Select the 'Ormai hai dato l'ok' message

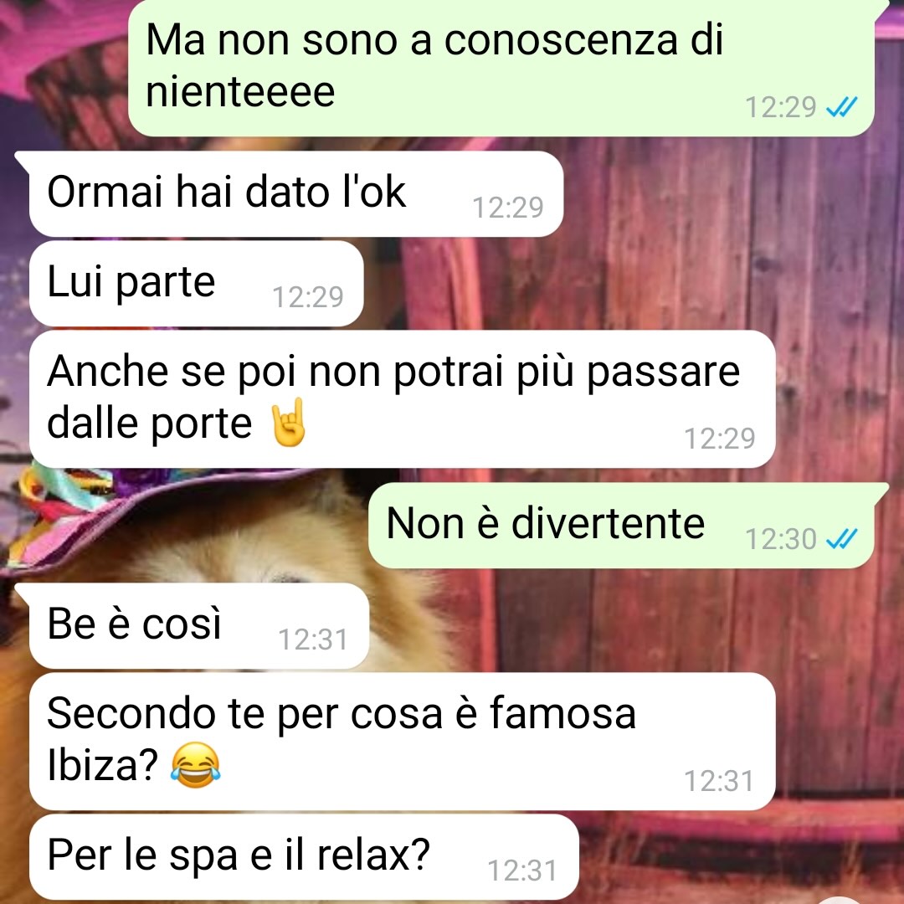[x=296, y=193]
